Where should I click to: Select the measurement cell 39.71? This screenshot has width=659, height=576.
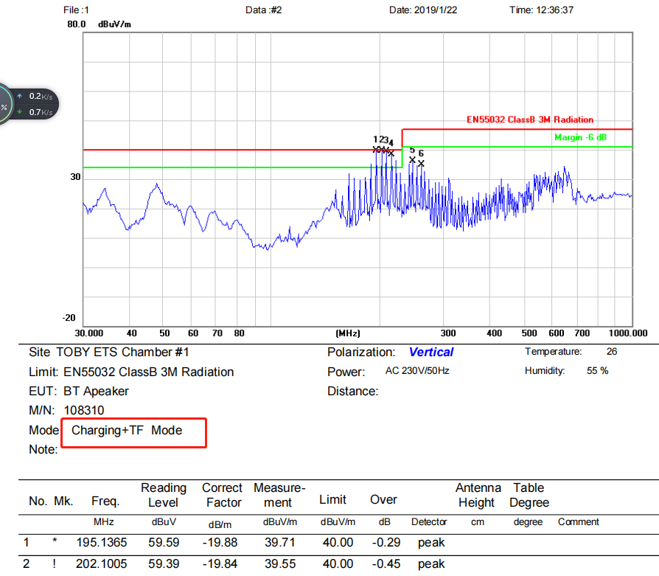(x=280, y=542)
